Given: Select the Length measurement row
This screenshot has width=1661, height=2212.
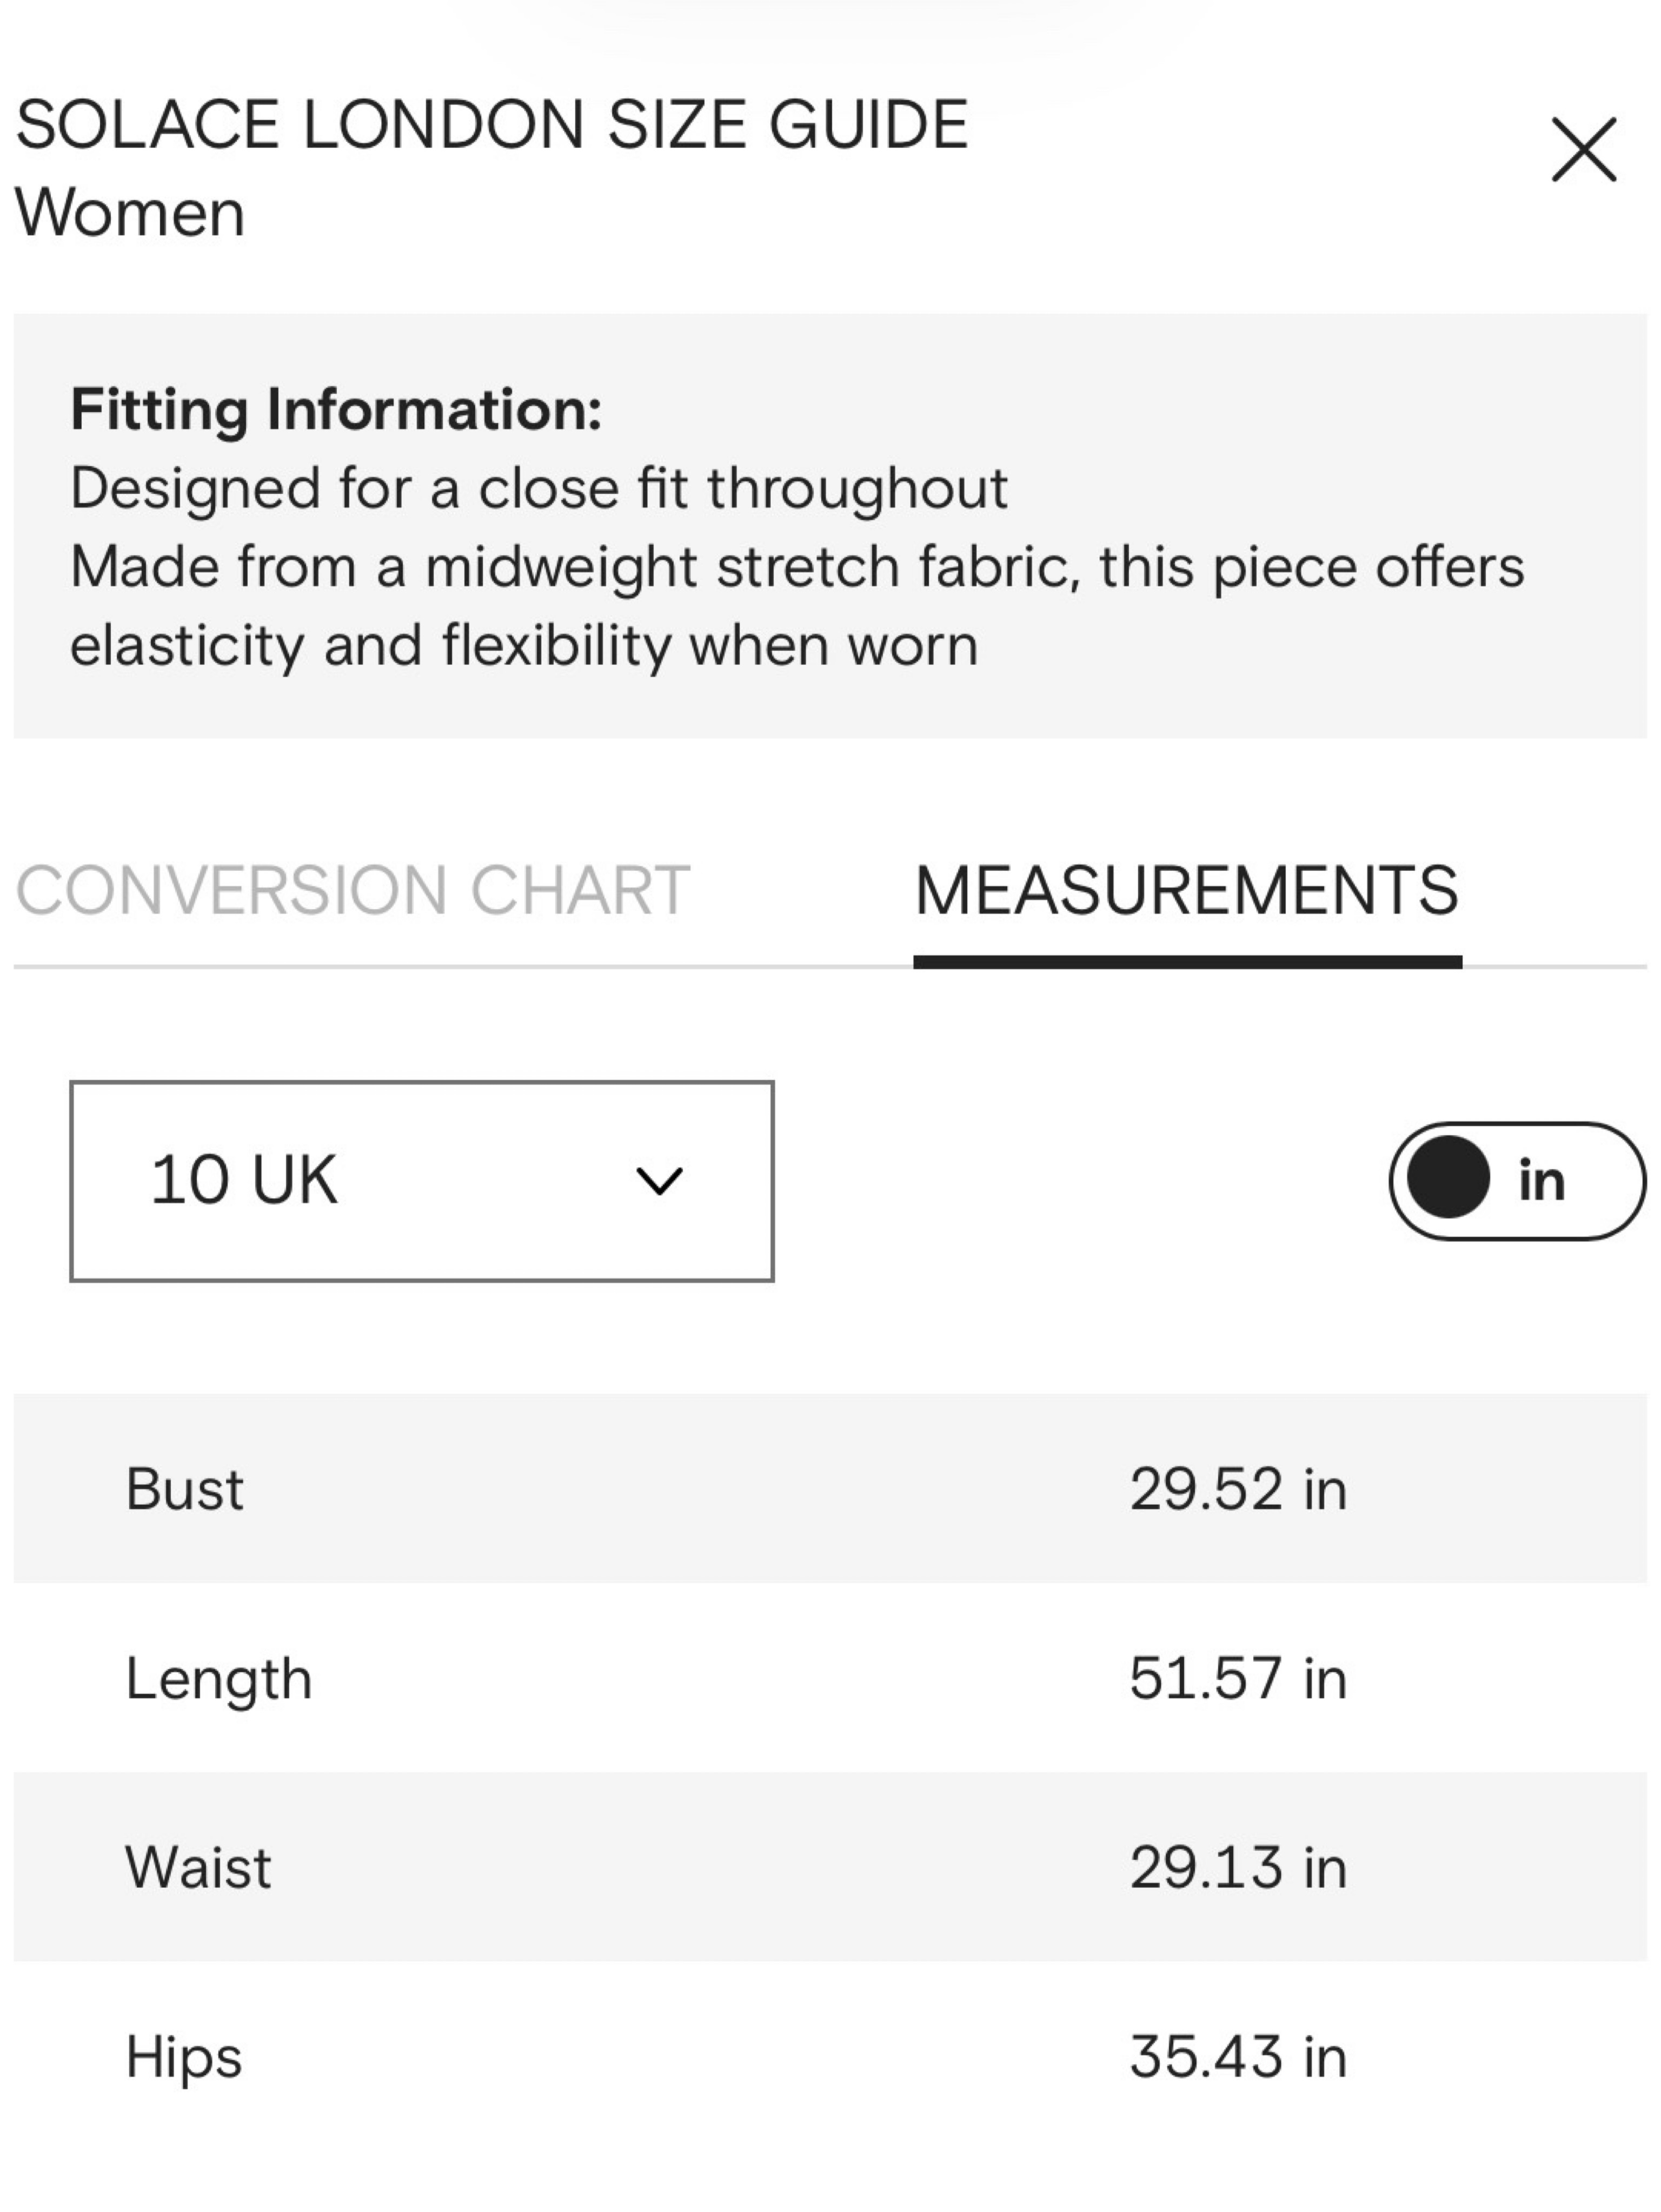Looking at the screenshot, I should point(830,1677).
